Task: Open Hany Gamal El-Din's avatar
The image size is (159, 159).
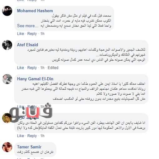Action: click(x=7, y=79)
